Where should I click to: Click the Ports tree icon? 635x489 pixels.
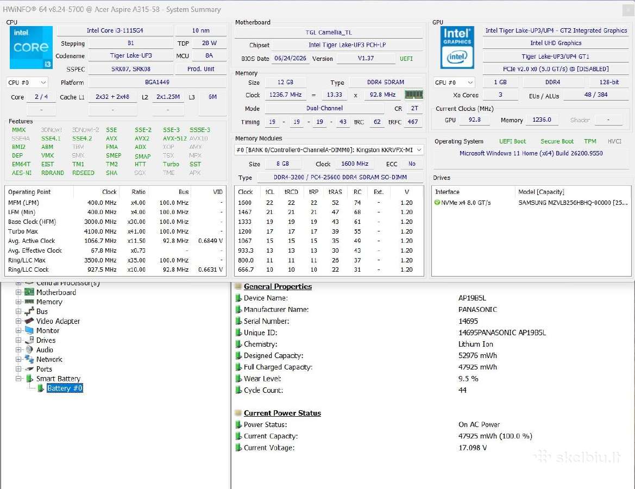[x=29, y=369]
